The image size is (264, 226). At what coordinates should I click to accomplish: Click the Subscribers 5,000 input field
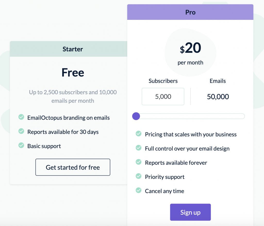pyautogui.click(x=163, y=97)
